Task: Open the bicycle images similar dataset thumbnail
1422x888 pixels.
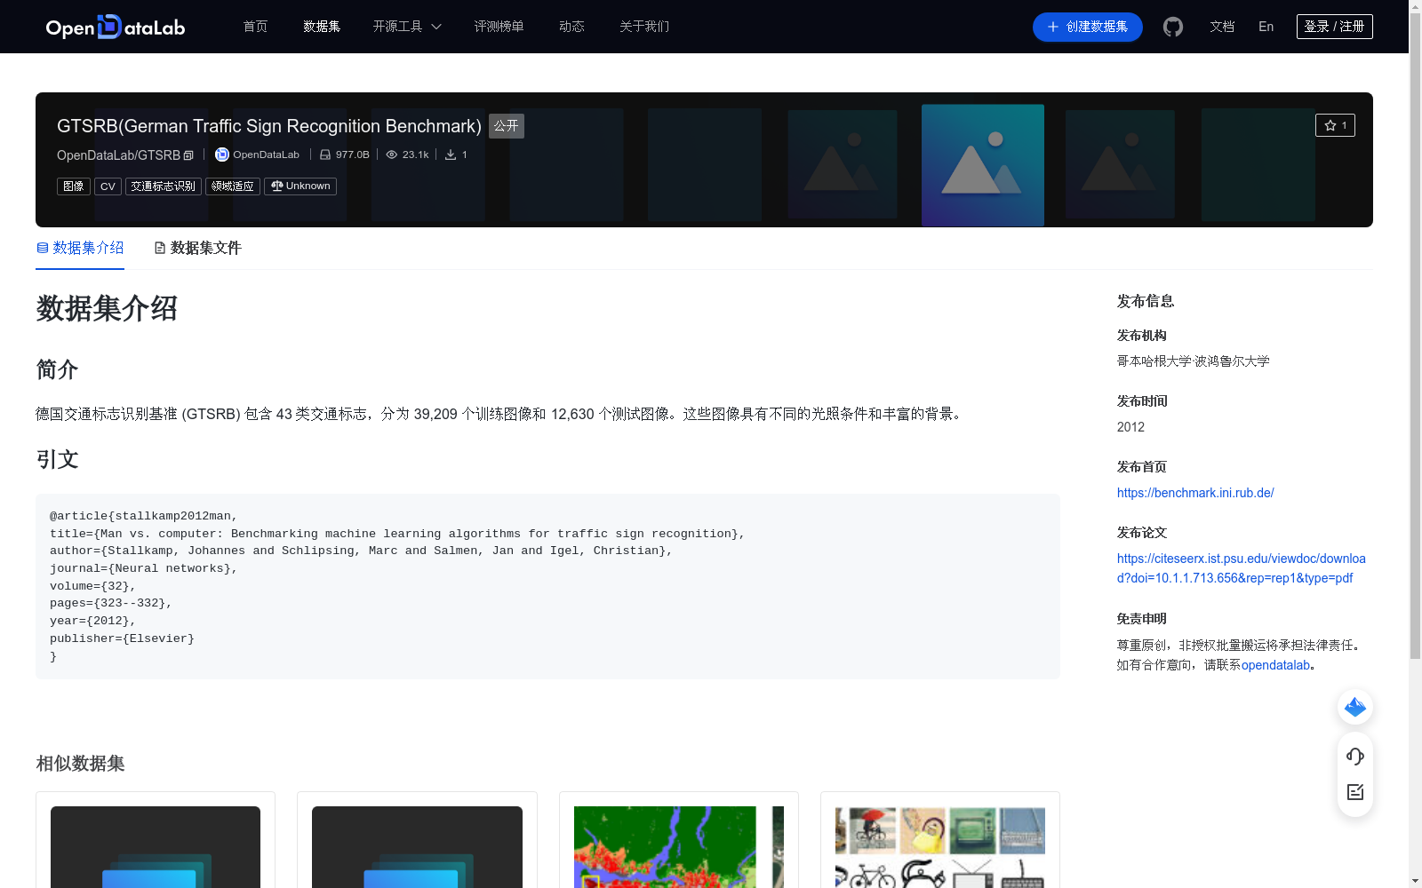Action: pos(940,847)
